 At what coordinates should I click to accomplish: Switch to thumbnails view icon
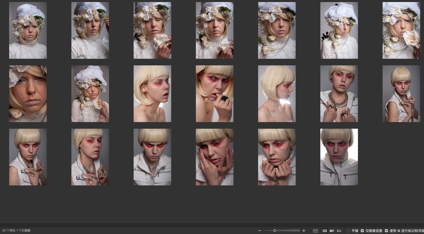click(325, 231)
